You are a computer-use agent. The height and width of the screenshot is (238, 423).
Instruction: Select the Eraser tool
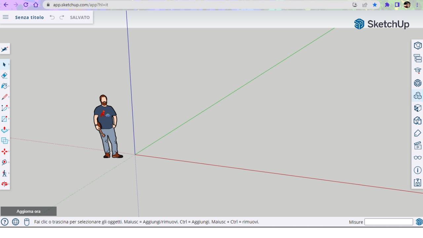(x=5, y=75)
